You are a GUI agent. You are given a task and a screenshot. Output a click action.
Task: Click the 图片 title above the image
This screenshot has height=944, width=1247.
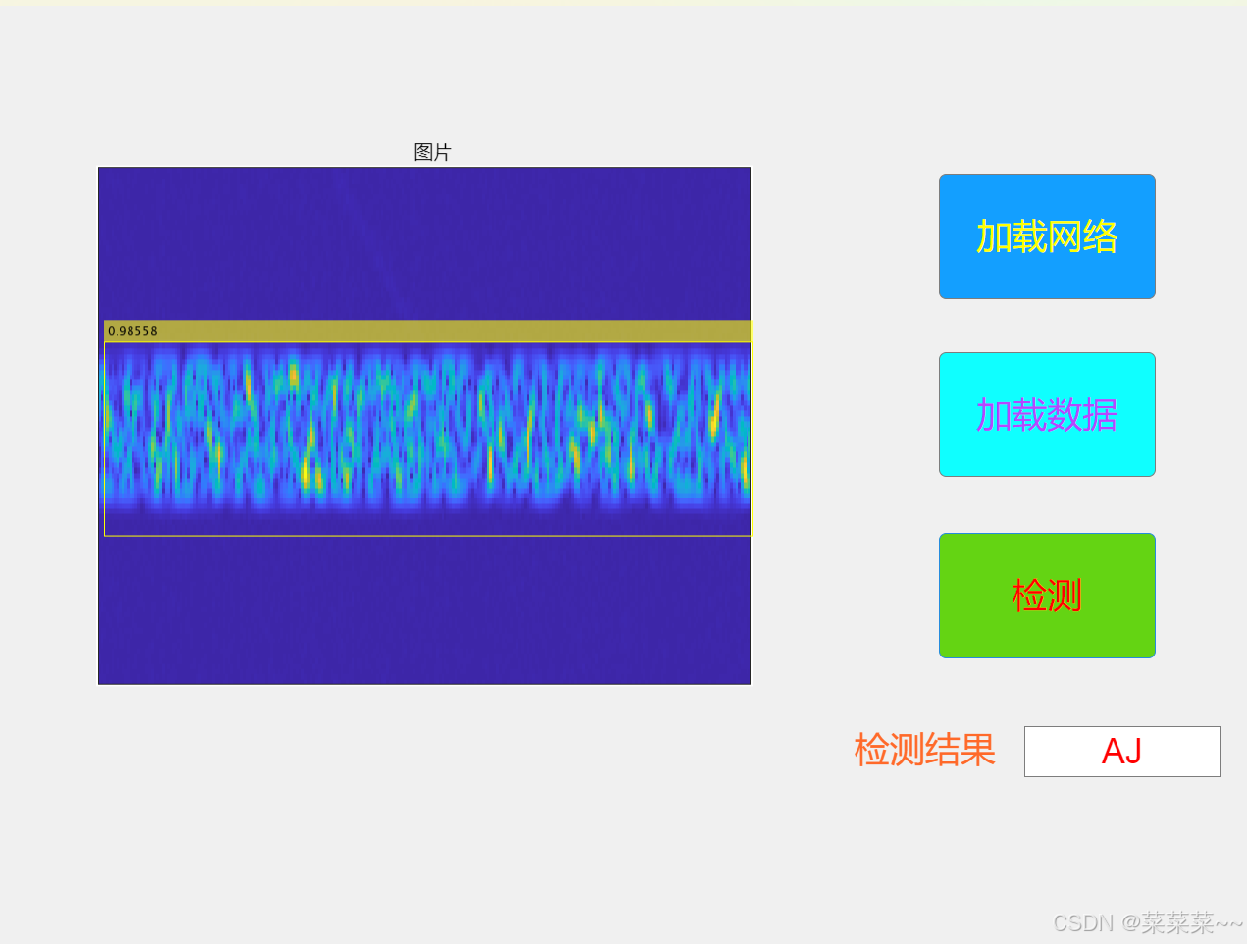(433, 152)
